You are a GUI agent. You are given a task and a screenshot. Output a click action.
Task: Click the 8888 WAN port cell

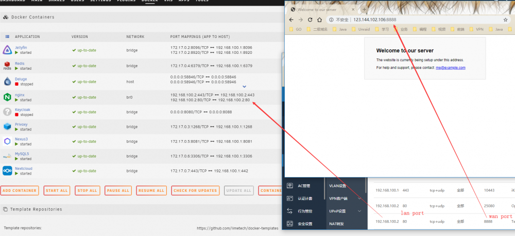(488, 221)
